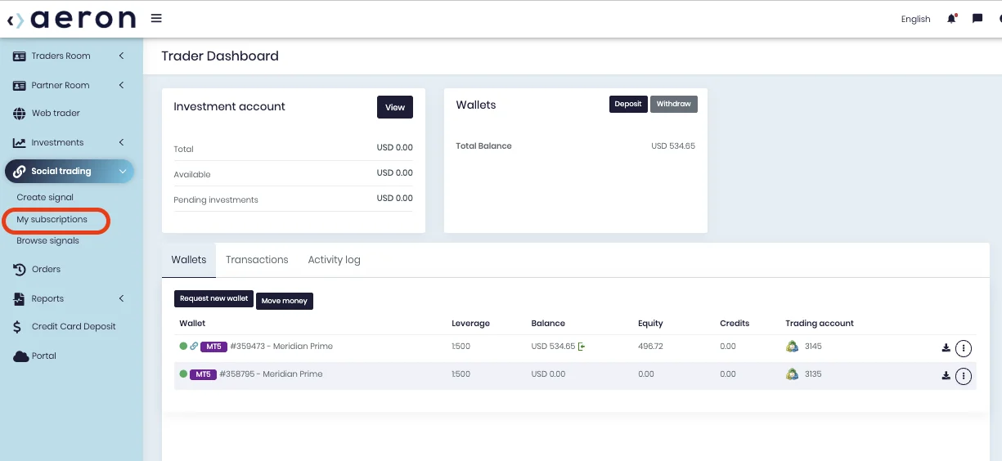Open three-dot menu for wallet #359473
Screen dimensions: 1002x461
964,348
